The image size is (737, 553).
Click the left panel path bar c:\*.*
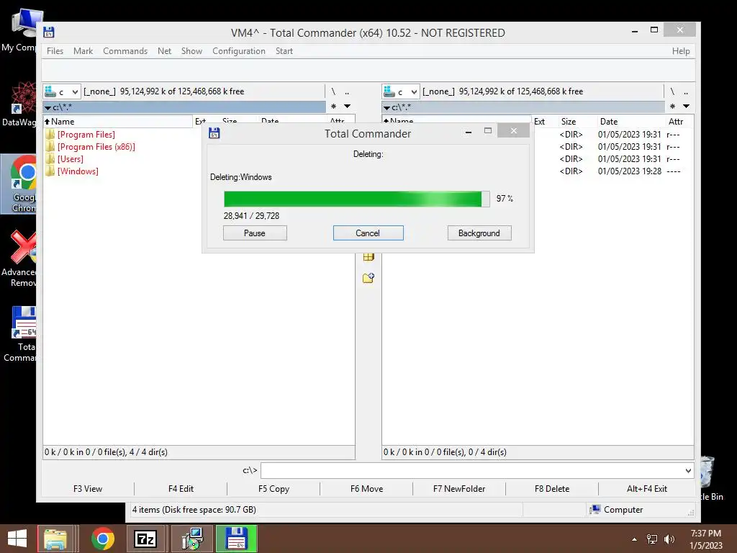tap(184, 107)
